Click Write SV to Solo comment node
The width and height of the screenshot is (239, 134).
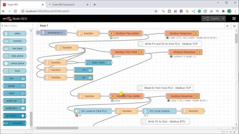(165, 122)
